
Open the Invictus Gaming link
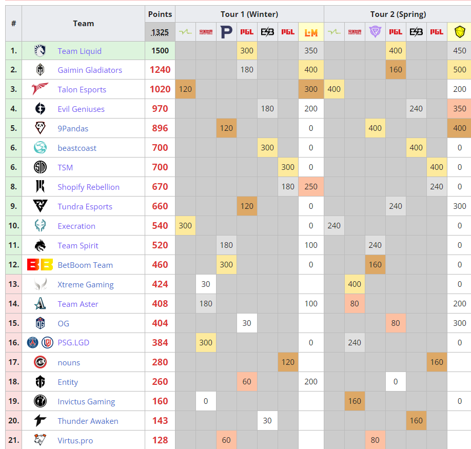(87, 402)
